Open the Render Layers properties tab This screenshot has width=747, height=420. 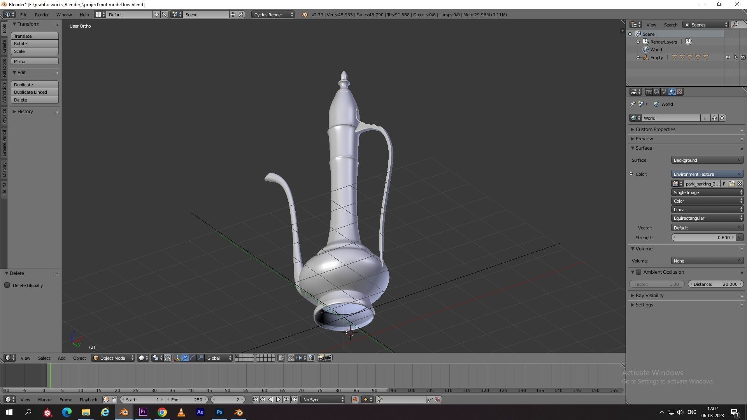[656, 92]
